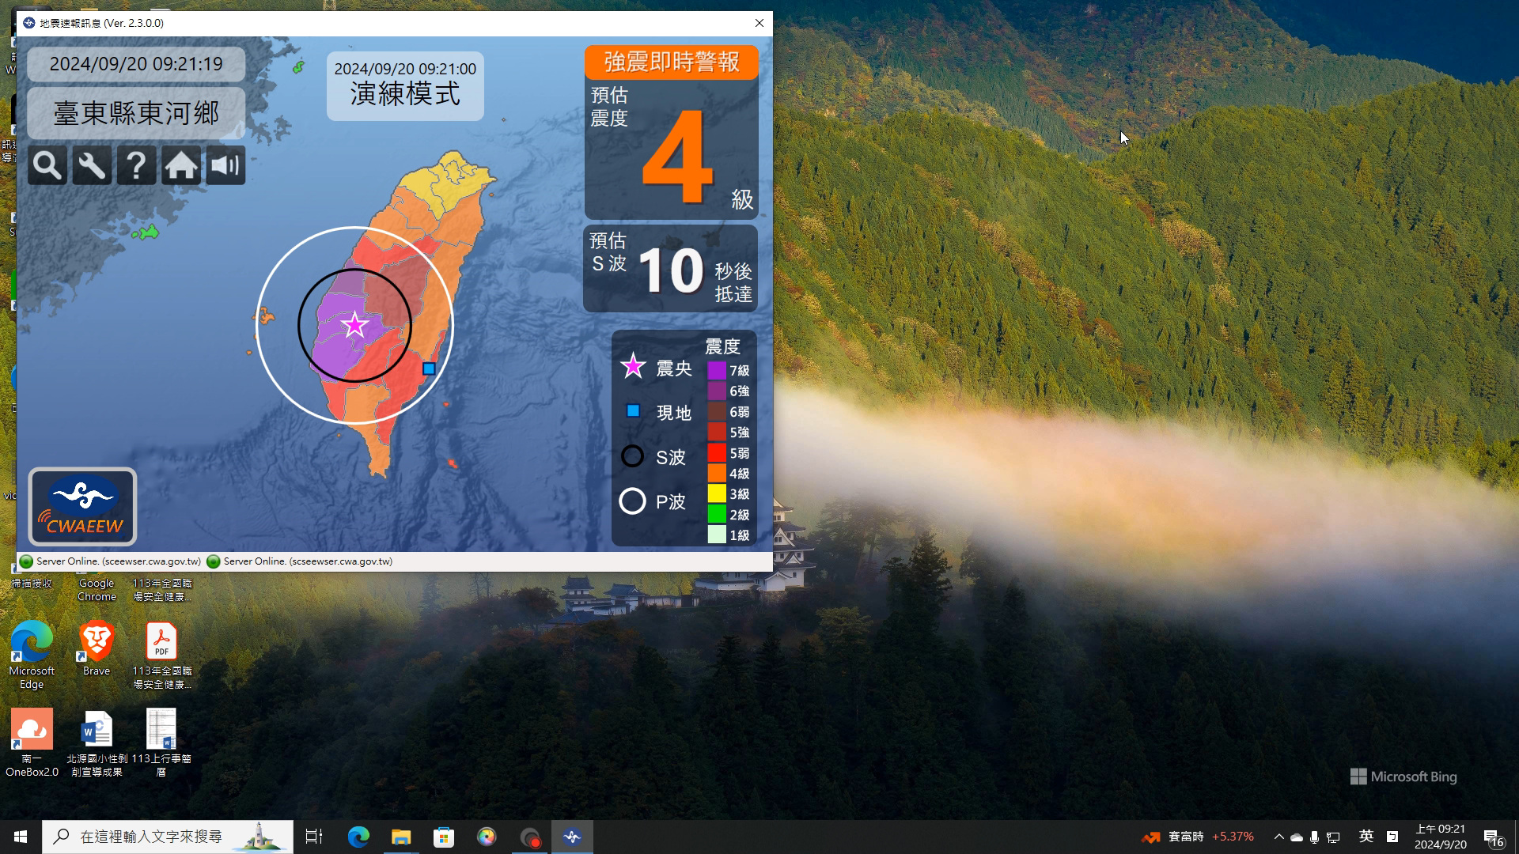Click the CWAEEW logo

coord(83,507)
